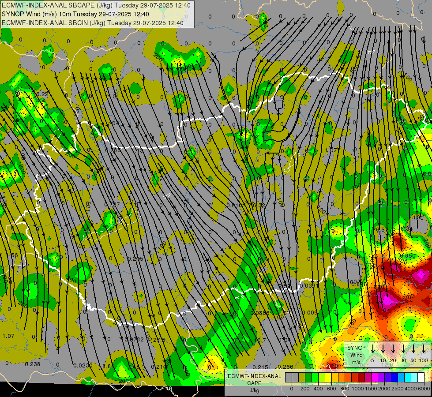Click the 20 m/s wind arrow in legend
432x397 pixels.
click(x=393, y=349)
